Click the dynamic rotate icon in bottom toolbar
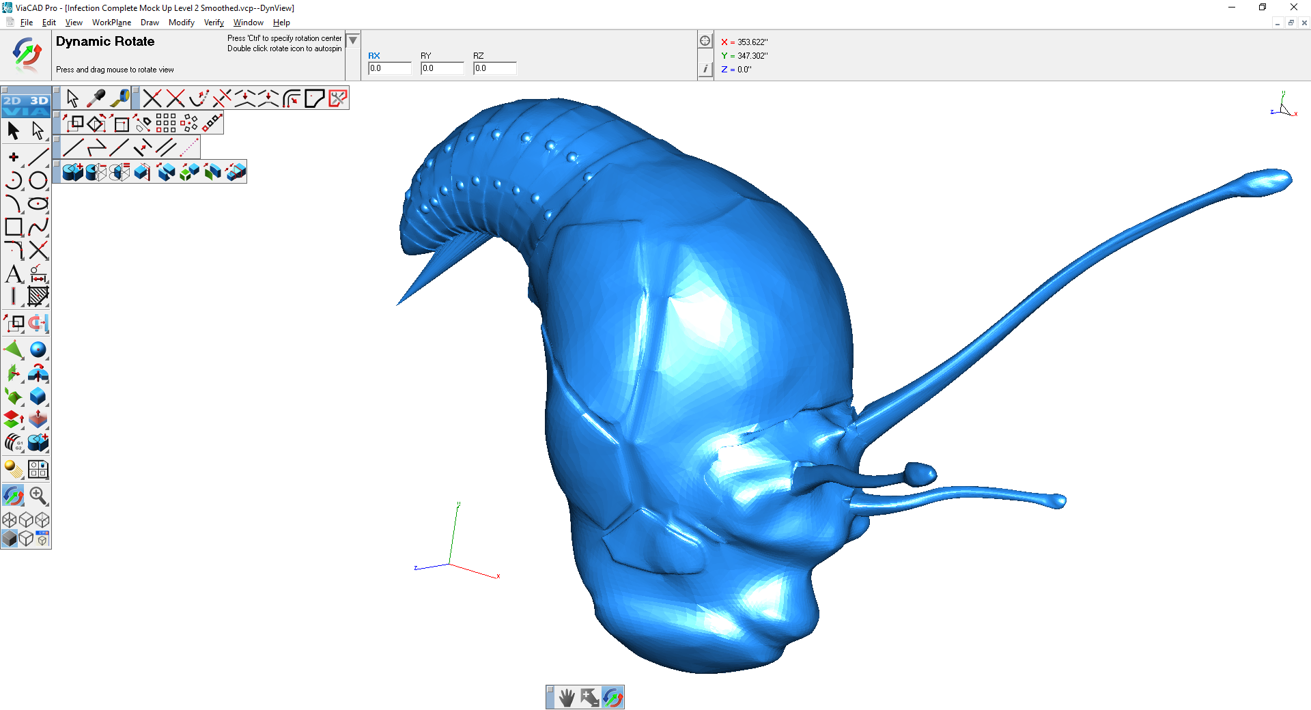Screen dimensions: 1311x710 click(x=613, y=697)
